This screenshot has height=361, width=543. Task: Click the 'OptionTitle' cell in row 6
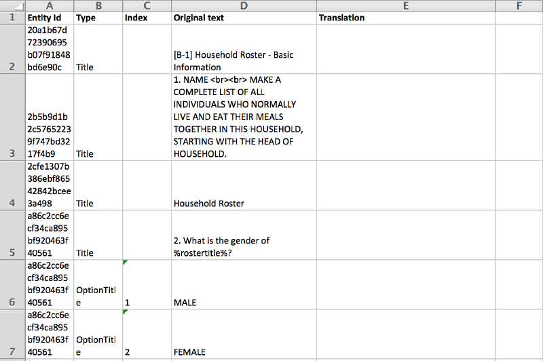pyautogui.click(x=98, y=285)
